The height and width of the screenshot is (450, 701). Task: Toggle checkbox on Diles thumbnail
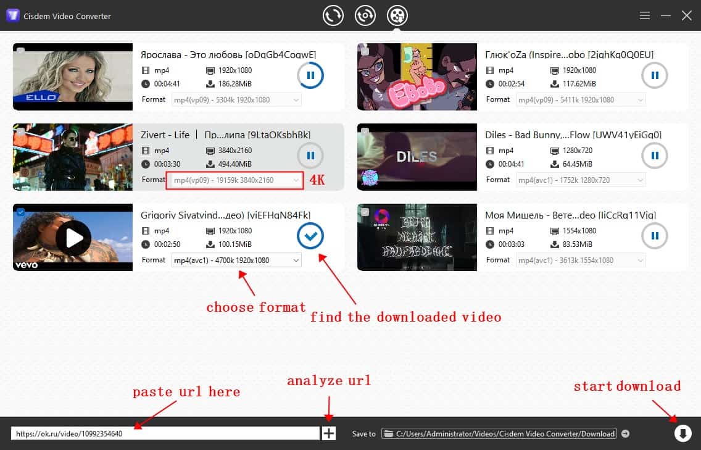tap(365, 131)
